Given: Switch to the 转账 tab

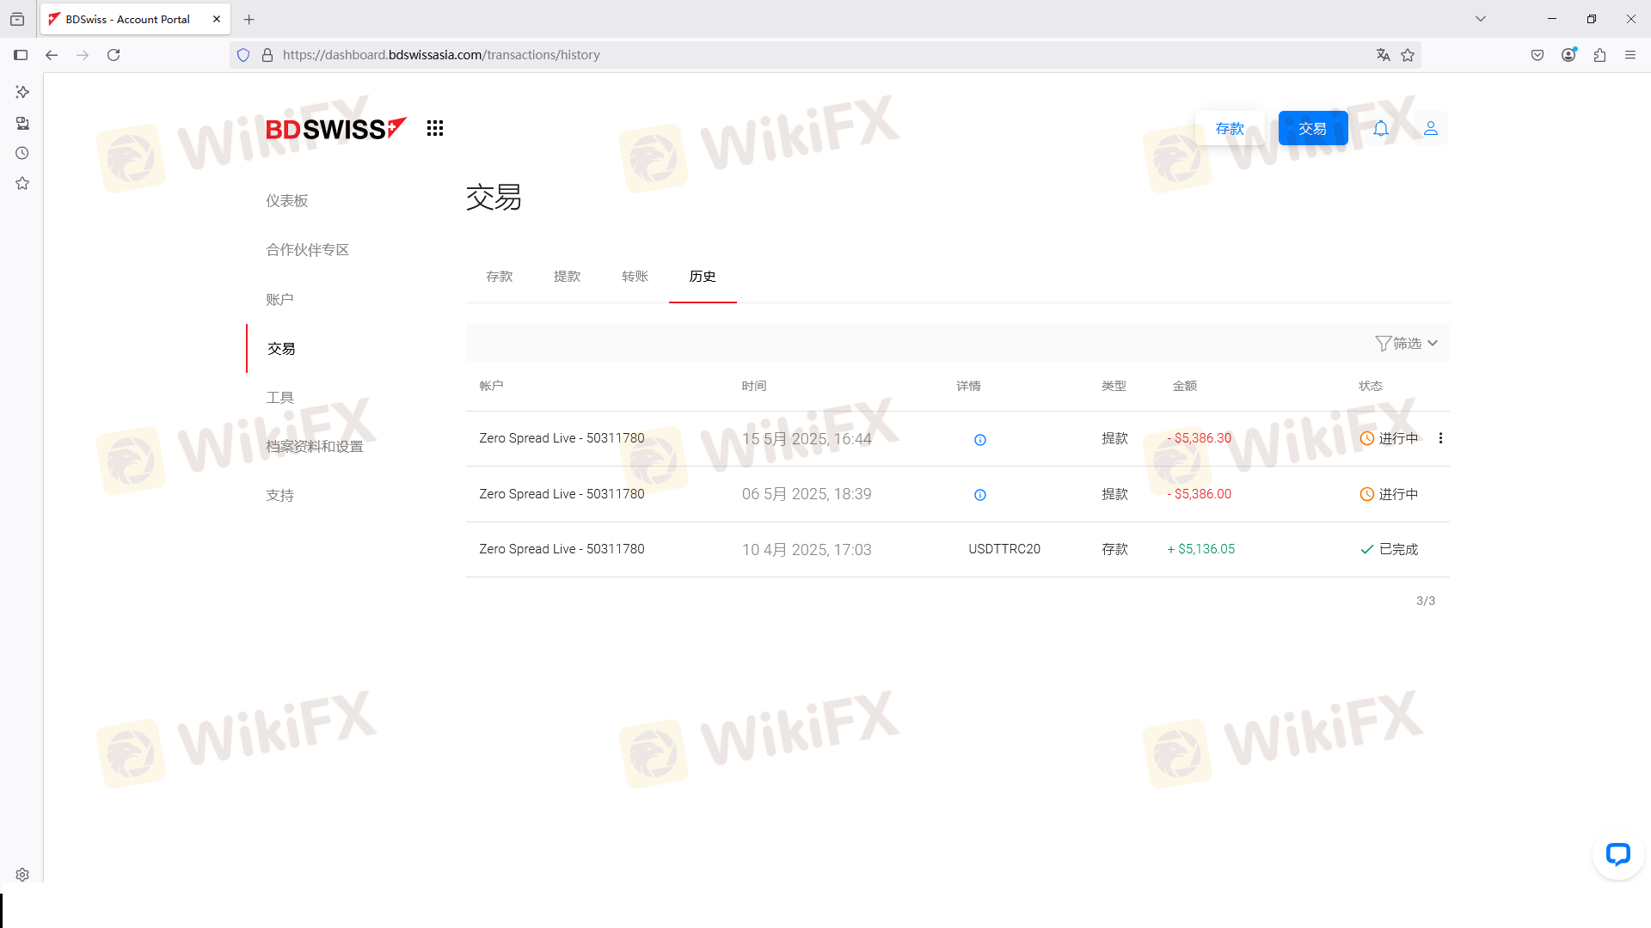Looking at the screenshot, I should tap(635, 277).
